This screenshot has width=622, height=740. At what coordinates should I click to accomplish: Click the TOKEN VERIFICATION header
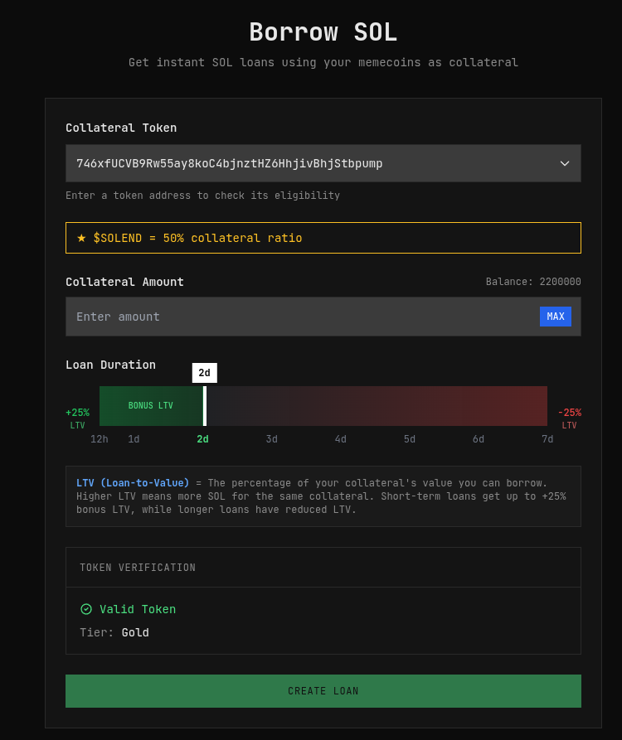pos(138,568)
